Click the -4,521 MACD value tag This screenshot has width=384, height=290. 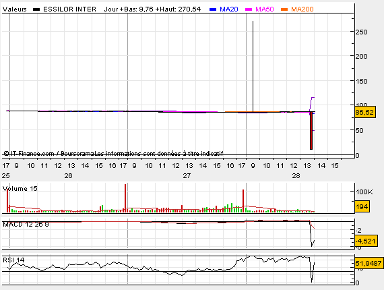point(365,241)
